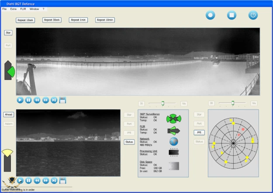Rewind the panoramic video
This screenshot has height=193, width=273.
point(37,100)
